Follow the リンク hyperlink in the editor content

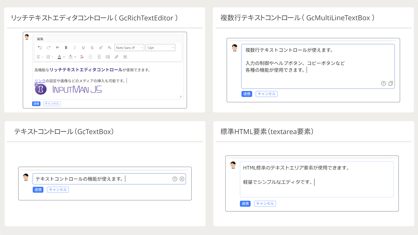(x=40, y=81)
